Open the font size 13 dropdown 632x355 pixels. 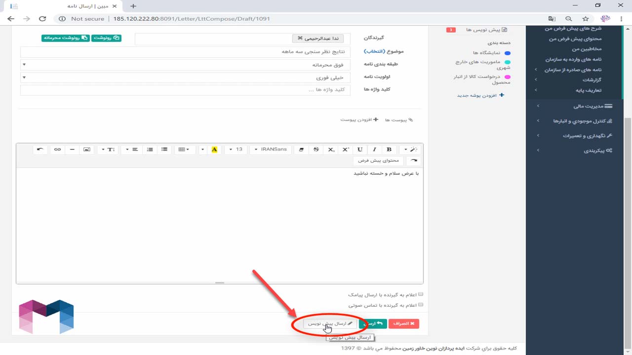pos(236,149)
